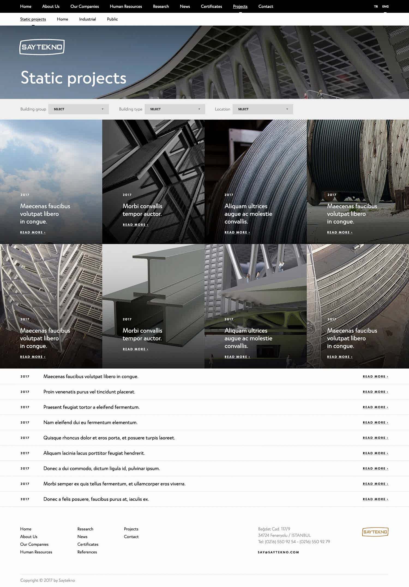Open Projects in the top navigation bar

tap(240, 6)
